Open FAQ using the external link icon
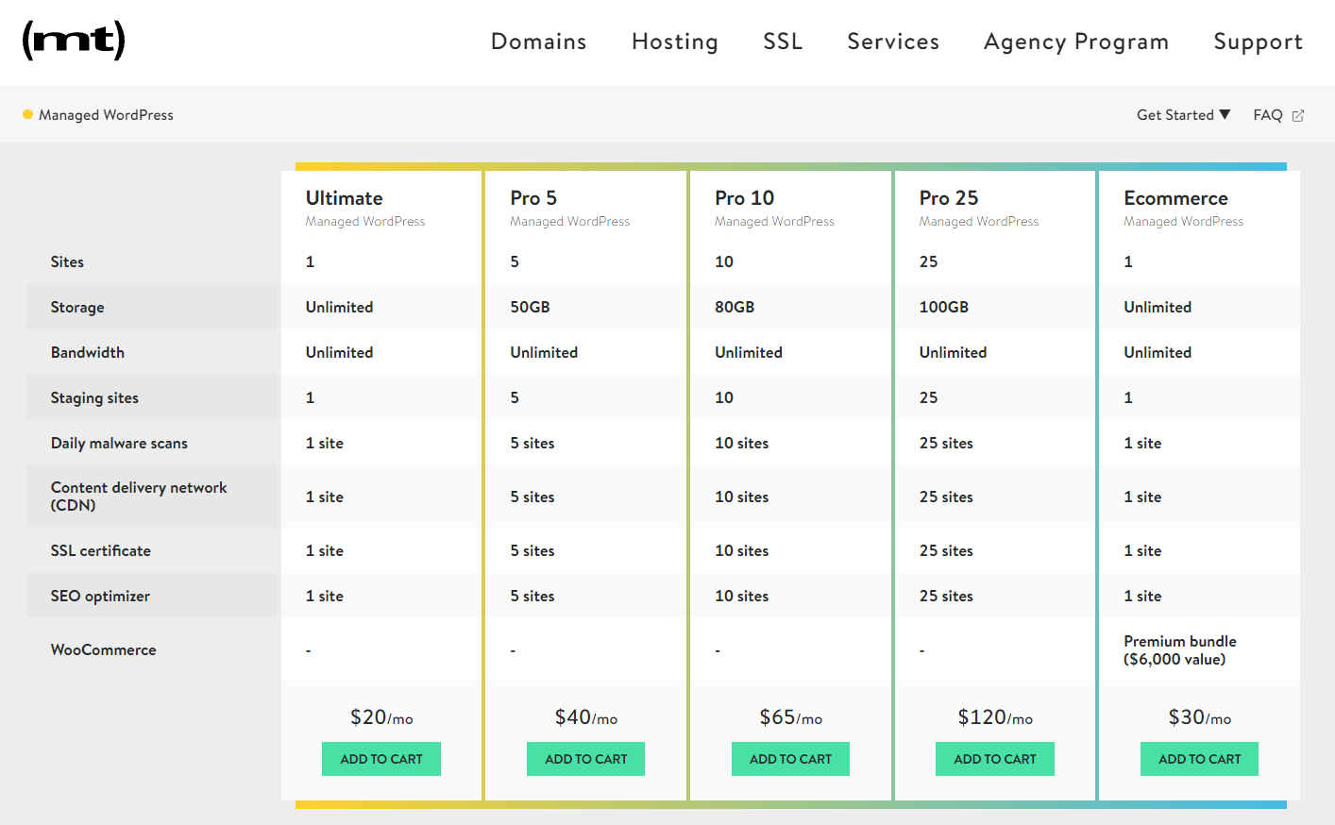This screenshot has width=1335, height=825. 1299,114
